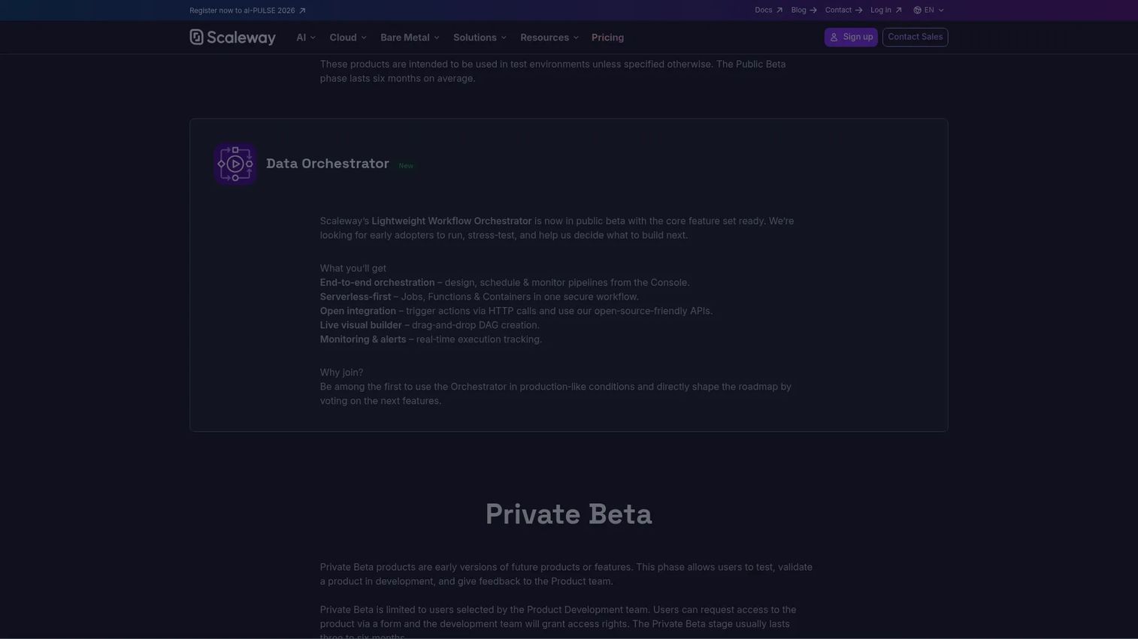Click the Private Beta heading

coord(569,514)
